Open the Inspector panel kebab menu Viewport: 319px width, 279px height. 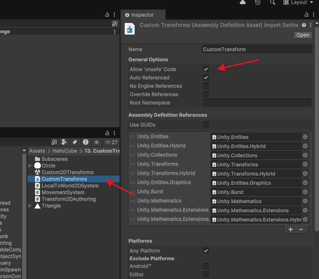tap(314, 15)
